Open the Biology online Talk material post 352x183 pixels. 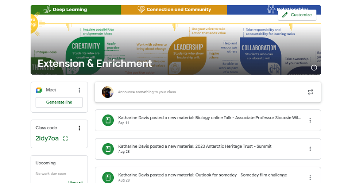click(x=208, y=120)
